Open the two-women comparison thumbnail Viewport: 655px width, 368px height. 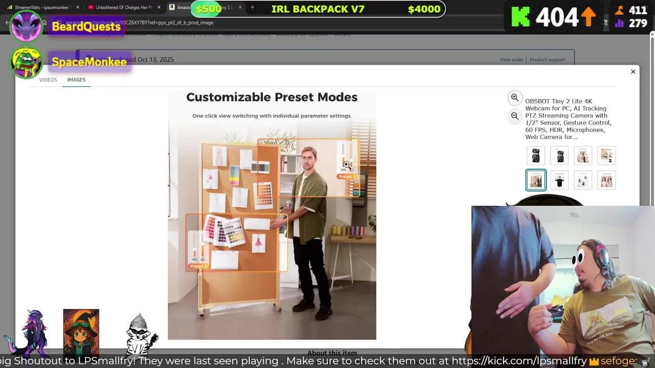606,180
